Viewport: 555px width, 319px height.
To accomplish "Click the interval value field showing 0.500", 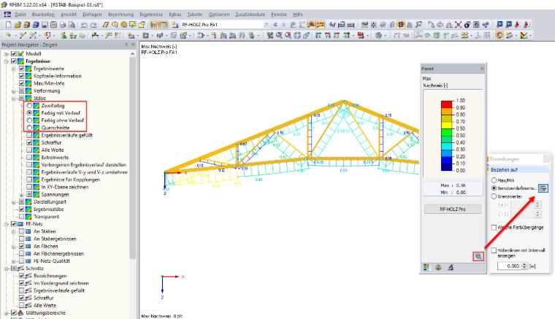I will (510, 266).
